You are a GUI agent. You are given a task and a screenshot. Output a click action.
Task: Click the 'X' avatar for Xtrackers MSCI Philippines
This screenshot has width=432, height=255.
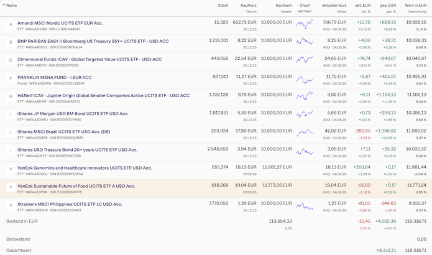[x=11, y=205]
